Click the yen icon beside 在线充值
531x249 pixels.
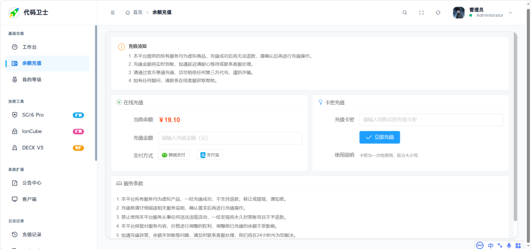point(119,102)
